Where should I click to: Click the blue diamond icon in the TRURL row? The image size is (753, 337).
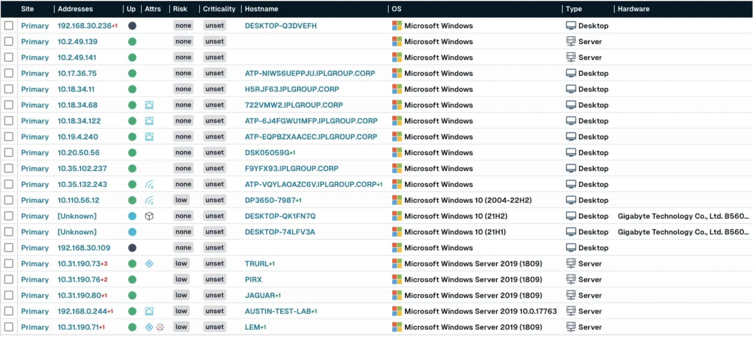pyautogui.click(x=149, y=264)
